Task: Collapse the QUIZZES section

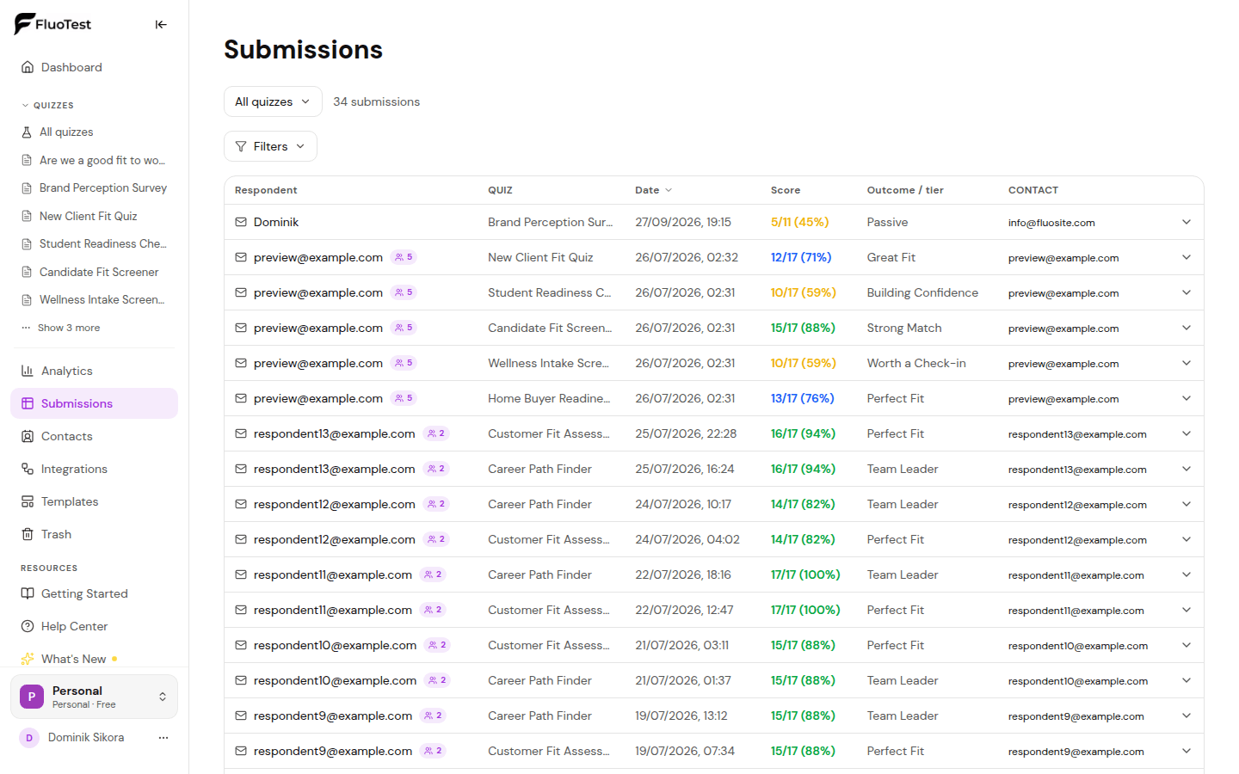Action: coord(48,105)
